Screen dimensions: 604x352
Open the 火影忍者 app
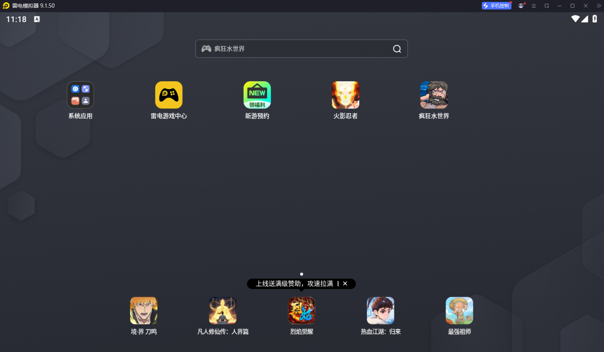click(x=345, y=95)
